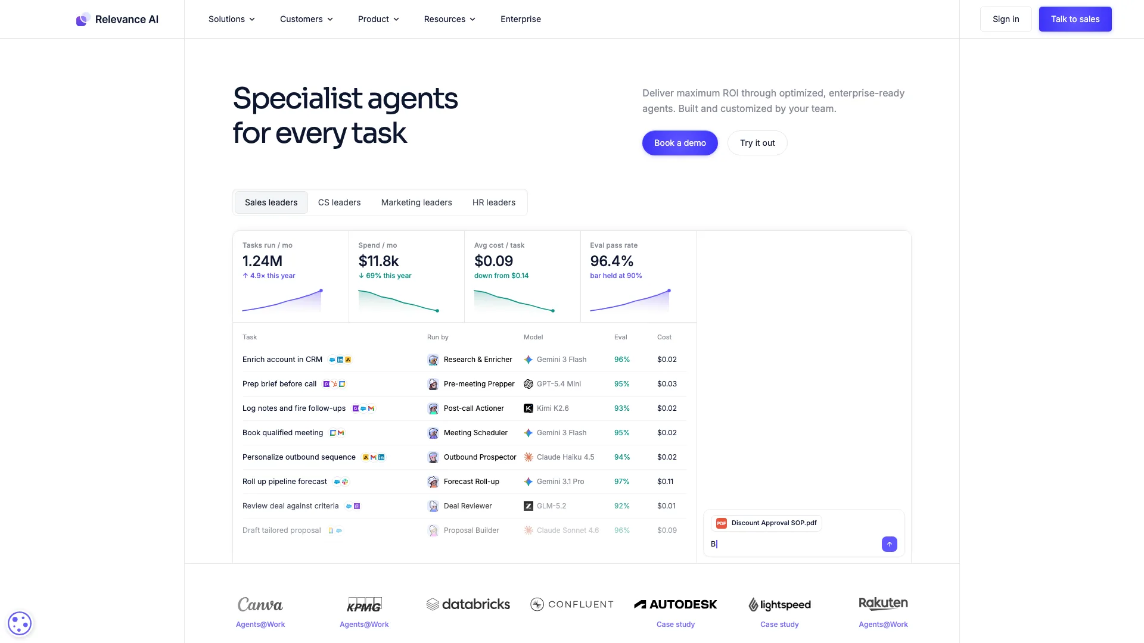This screenshot has width=1144, height=643.
Task: Click the Confluent logo
Action: coord(572,604)
